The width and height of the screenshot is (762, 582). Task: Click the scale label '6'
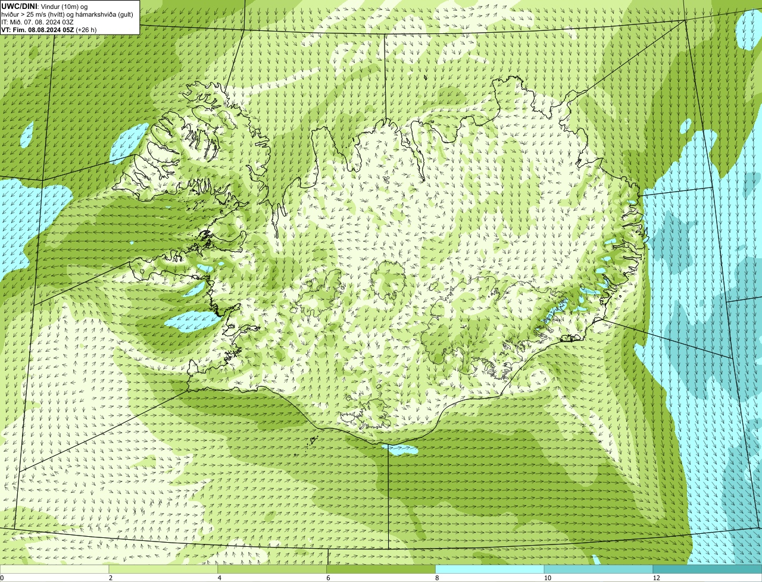328,578
